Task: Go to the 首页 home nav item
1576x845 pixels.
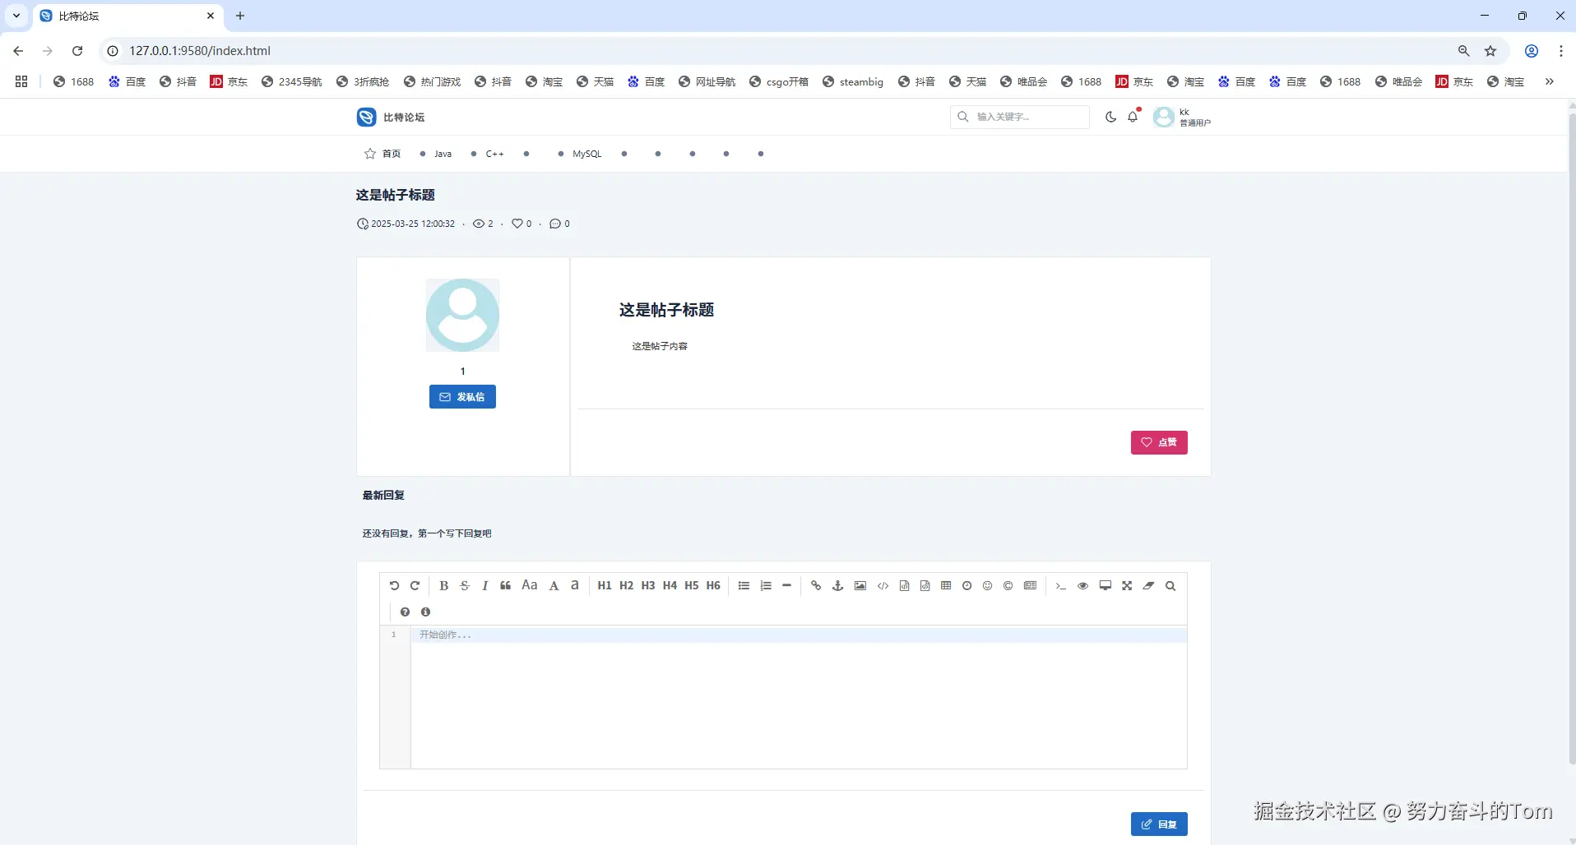Action: pos(382,154)
